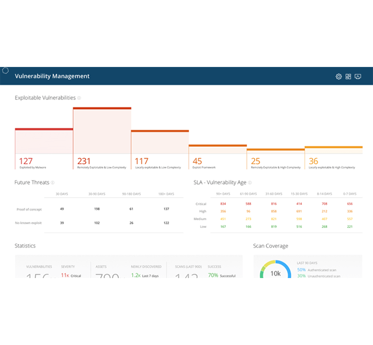373x345 pixels.
Task: Click No known exploit value 26
Action: 131,223
